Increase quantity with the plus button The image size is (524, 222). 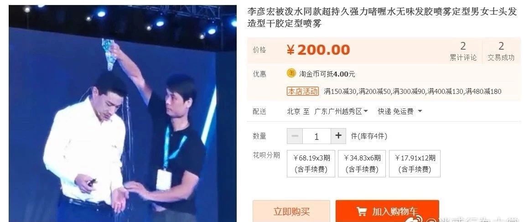[338, 136]
